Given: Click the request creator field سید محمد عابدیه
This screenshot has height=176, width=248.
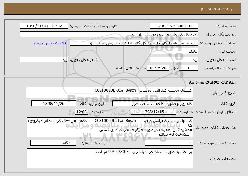Looking at the screenshot, I should 134,43.
